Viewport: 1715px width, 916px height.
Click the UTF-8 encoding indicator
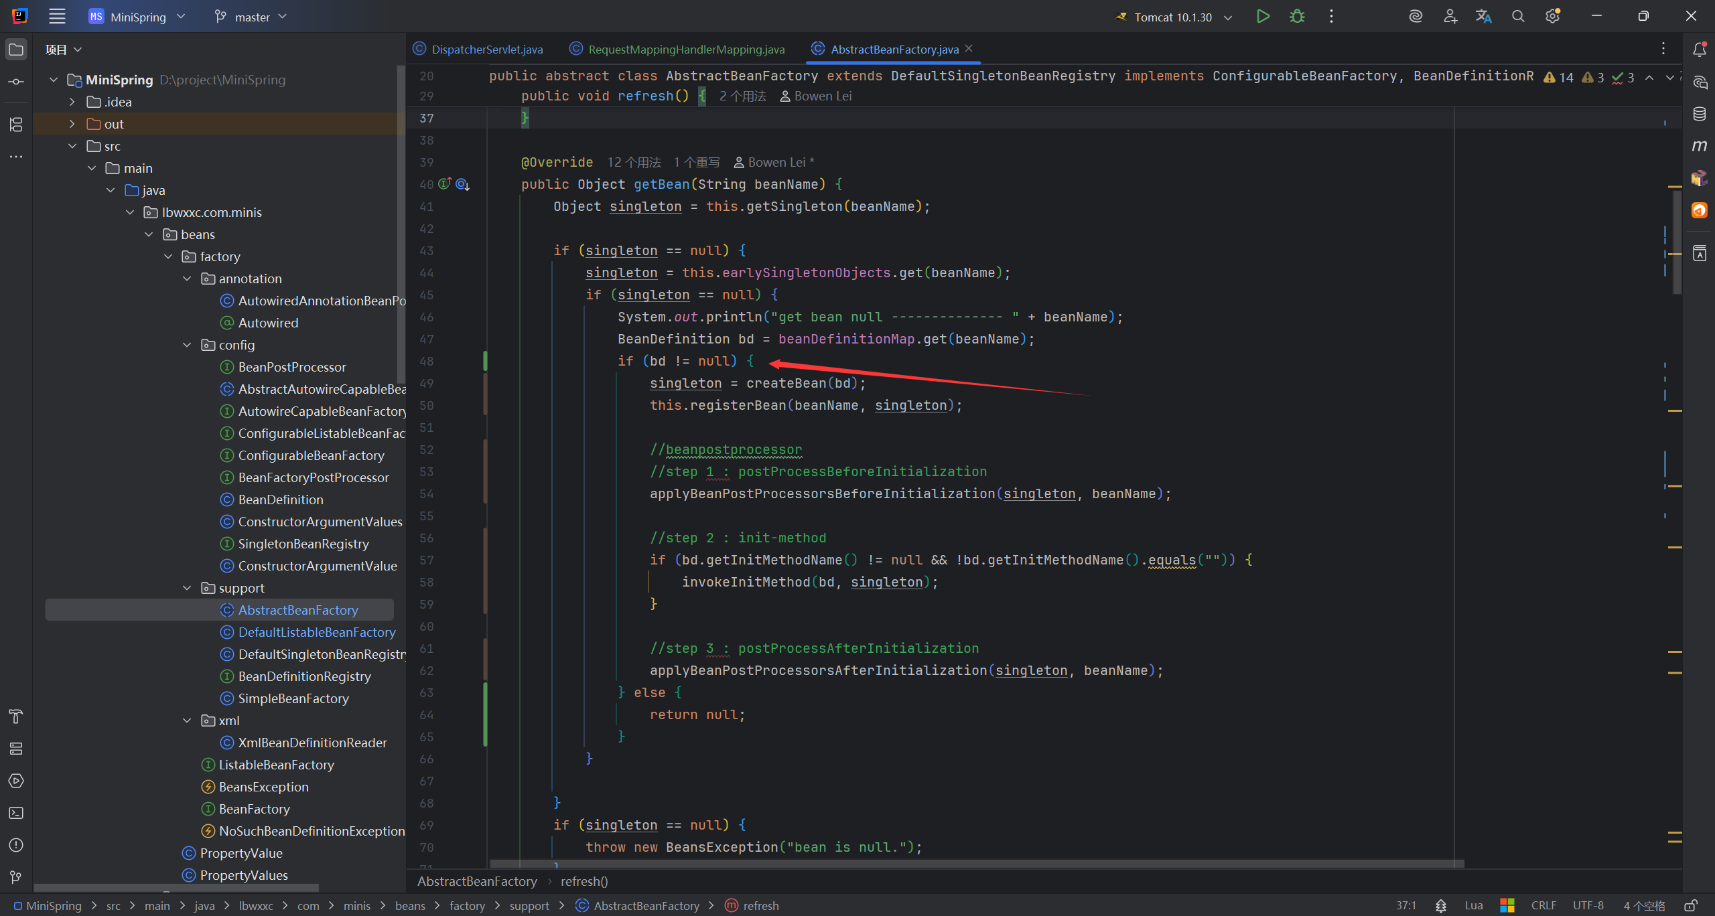1588,905
